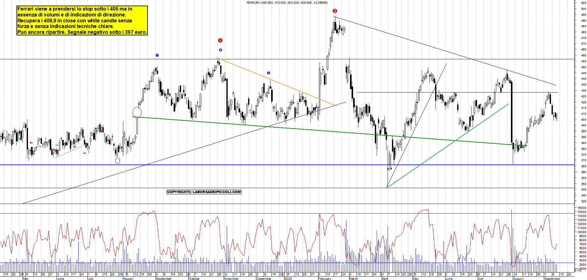Click the 14000 volume axis label
The image size is (587, 280).
582,216
